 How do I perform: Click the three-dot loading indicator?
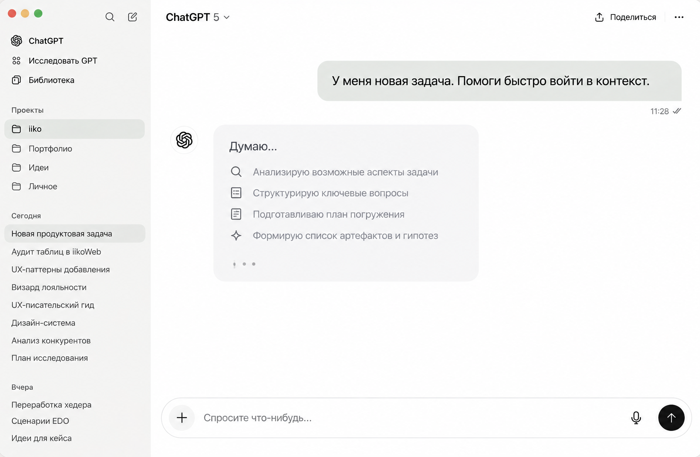tap(244, 264)
